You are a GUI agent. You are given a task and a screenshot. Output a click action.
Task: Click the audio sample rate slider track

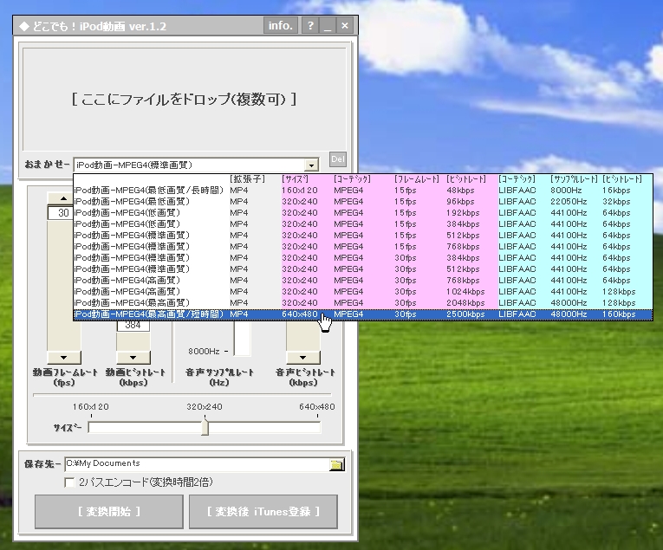coord(243,338)
